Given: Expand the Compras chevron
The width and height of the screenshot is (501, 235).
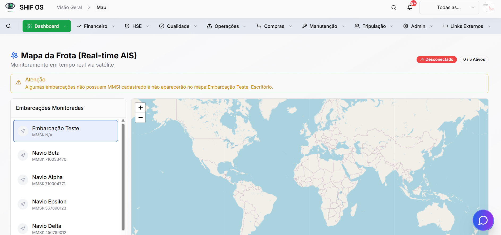Looking at the screenshot, I should coord(290,26).
